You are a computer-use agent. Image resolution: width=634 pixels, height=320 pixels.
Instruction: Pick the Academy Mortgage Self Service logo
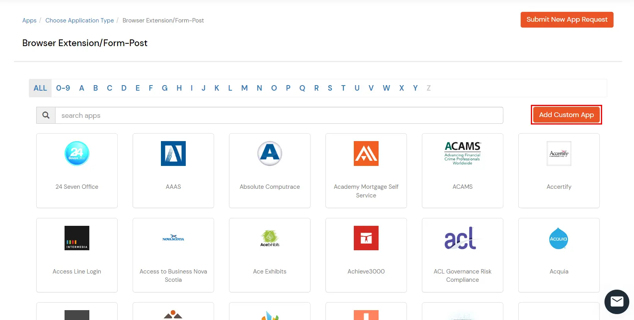366,153
